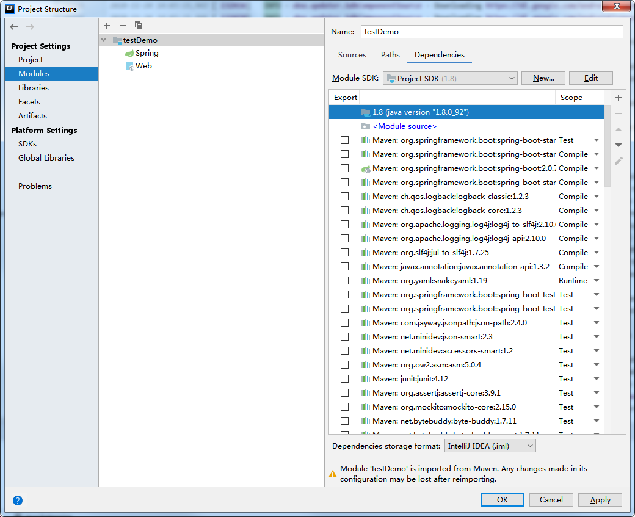Open scope dropdown for mockito-core:2.15.0
The image size is (635, 517).
[x=597, y=407]
